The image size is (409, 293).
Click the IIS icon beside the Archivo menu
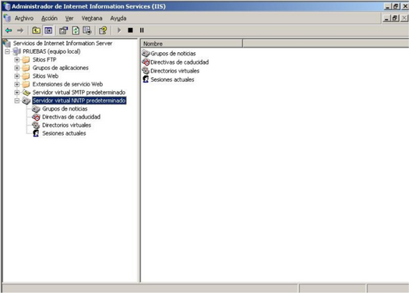pyautogui.click(x=7, y=18)
